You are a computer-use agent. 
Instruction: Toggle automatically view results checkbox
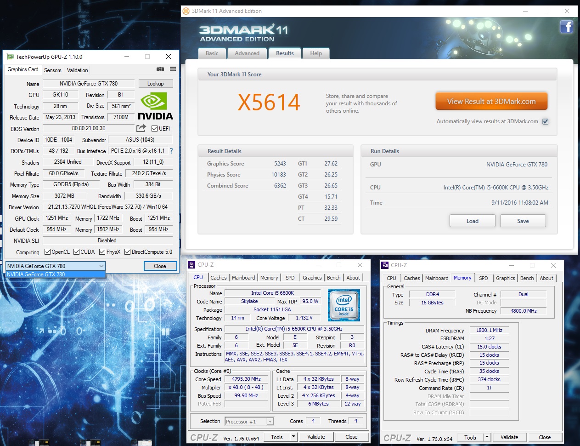pyautogui.click(x=546, y=122)
